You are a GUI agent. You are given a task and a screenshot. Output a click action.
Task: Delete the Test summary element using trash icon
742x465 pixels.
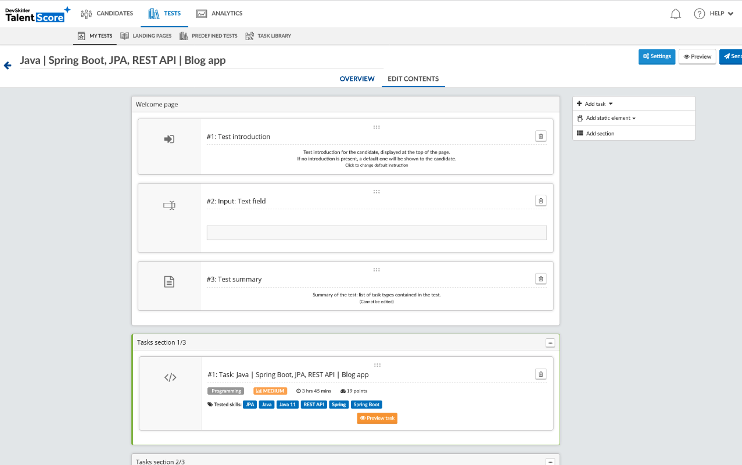pos(540,278)
